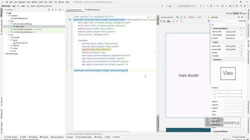Screen dimensions: 250x140
Task: Click clear all constraints icon
Action: [173, 21]
